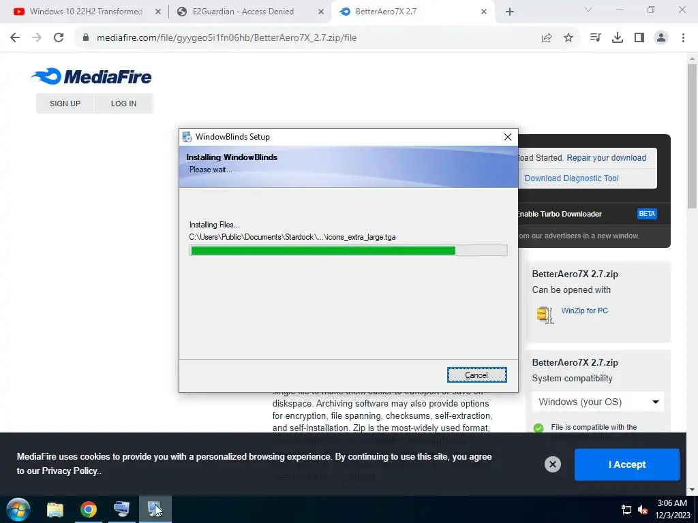Open File Explorer from the taskbar
698x523 pixels.
tap(55, 509)
